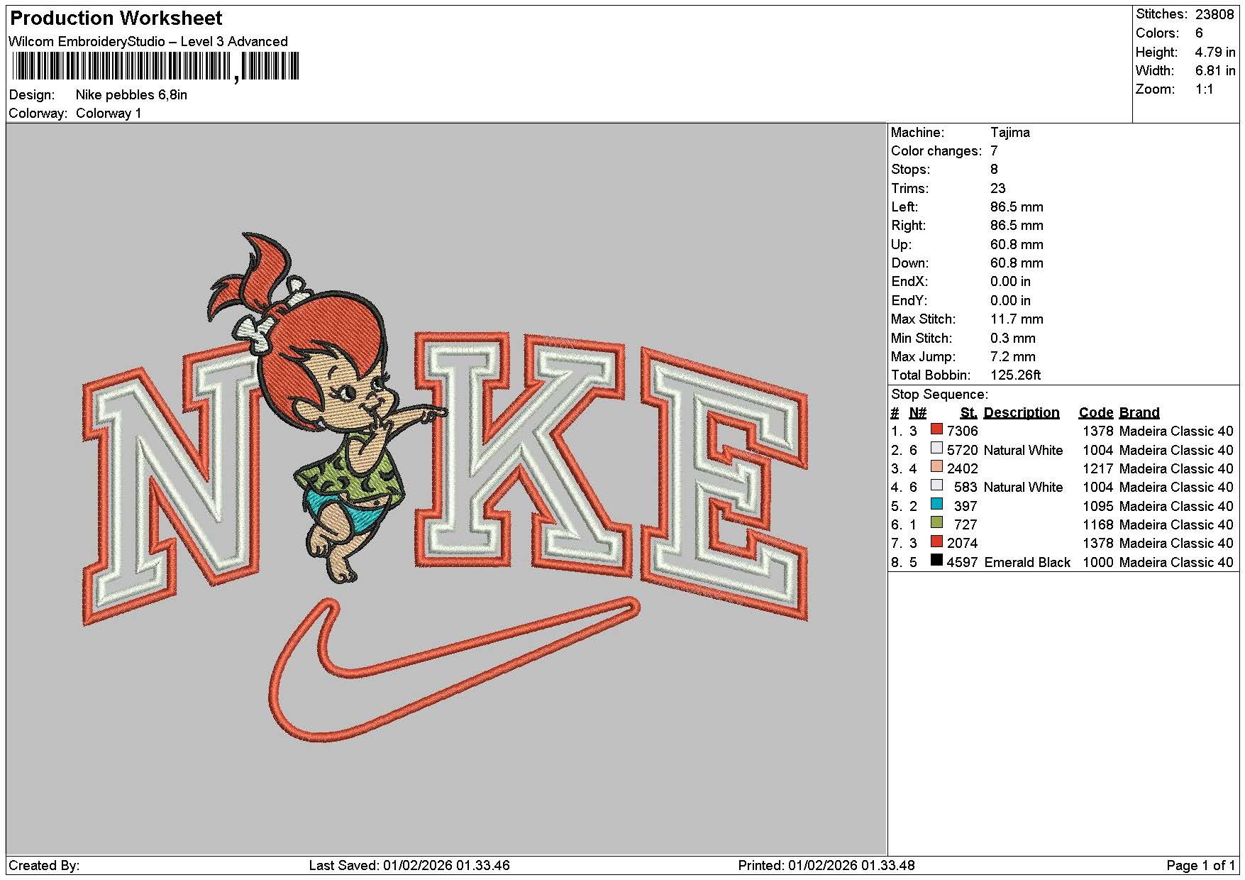Click the Trims value 23

[x=997, y=189]
